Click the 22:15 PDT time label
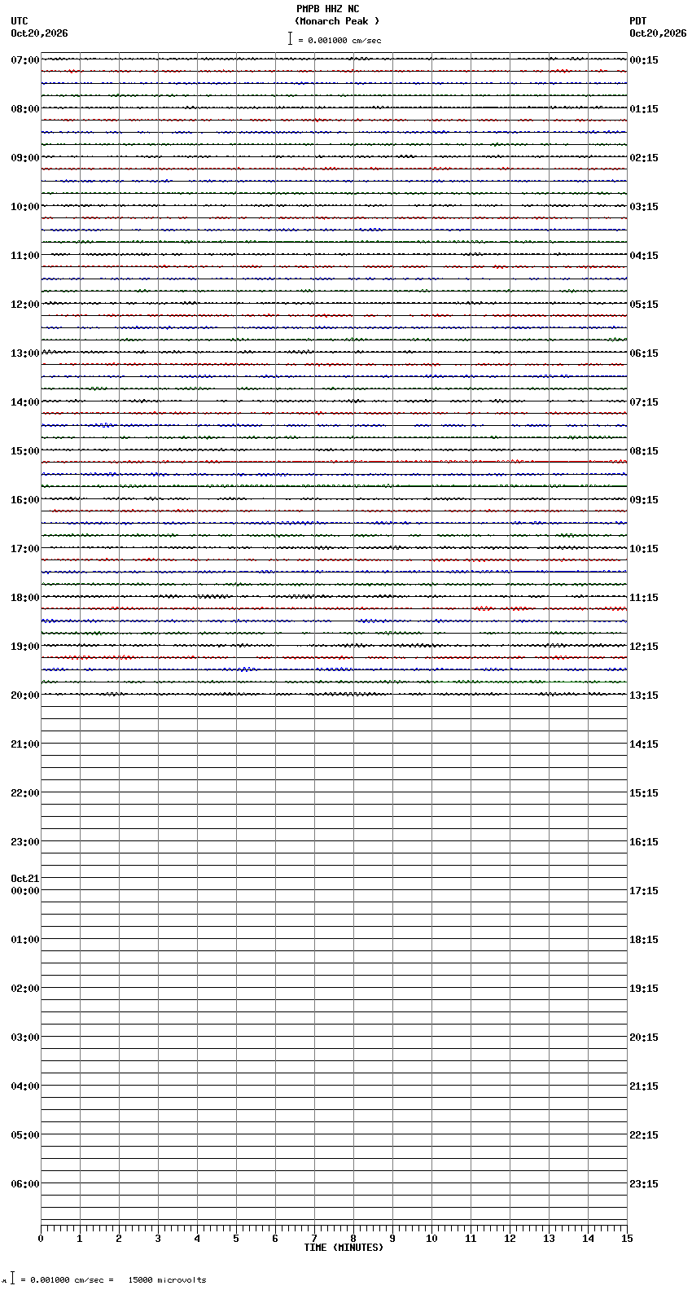The height and width of the screenshot is (1290, 692). point(644,1135)
